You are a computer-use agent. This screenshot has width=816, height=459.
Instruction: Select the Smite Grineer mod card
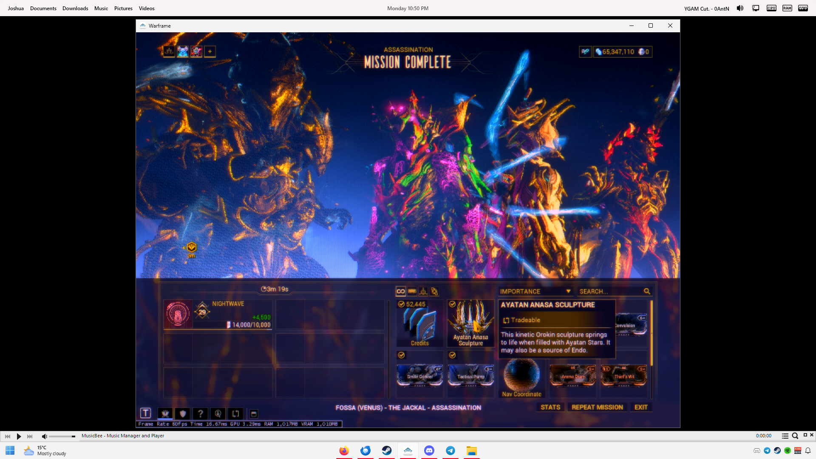coord(420,376)
